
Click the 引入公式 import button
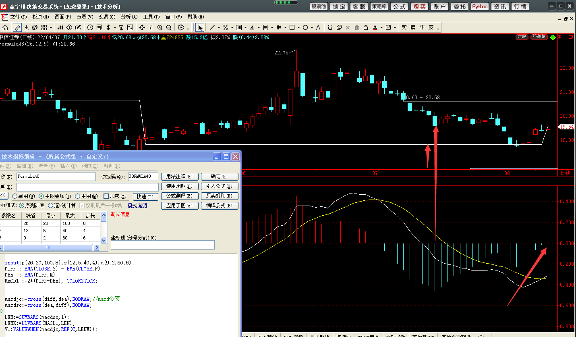point(220,186)
